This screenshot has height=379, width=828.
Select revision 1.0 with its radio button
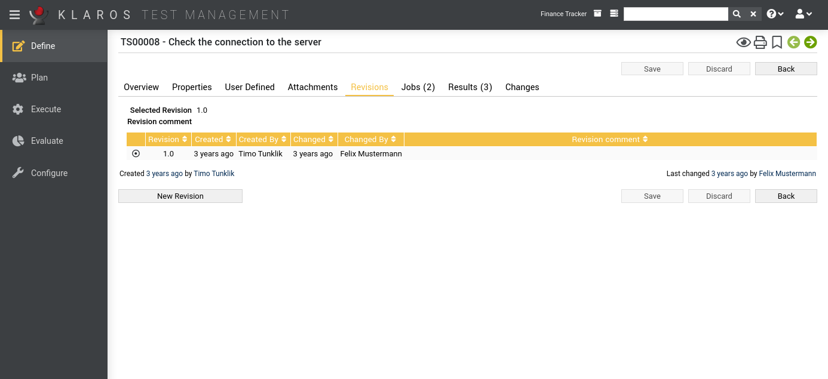(136, 153)
